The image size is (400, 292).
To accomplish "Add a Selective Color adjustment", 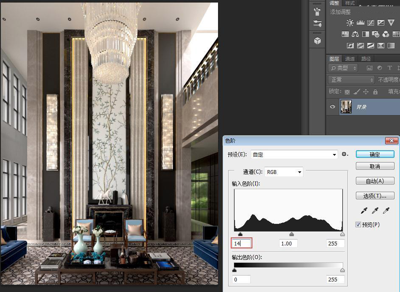I will pyautogui.click(x=381, y=46).
